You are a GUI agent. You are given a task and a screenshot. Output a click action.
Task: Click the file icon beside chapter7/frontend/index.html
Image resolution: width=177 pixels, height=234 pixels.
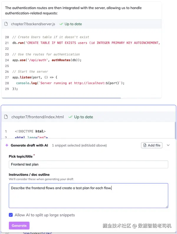[x=6, y=117]
